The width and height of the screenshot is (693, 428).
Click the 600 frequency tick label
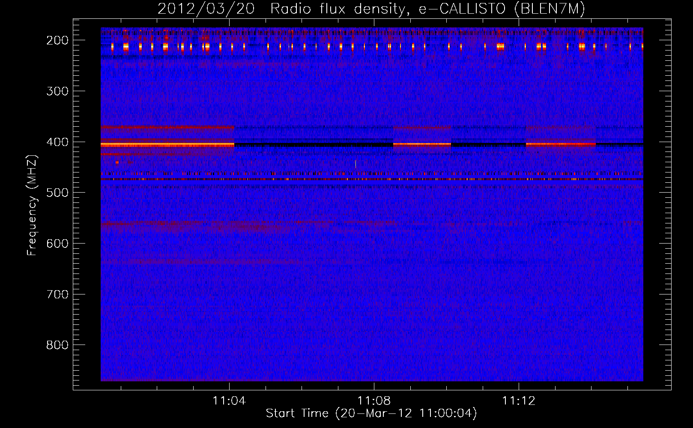pyautogui.click(x=57, y=244)
